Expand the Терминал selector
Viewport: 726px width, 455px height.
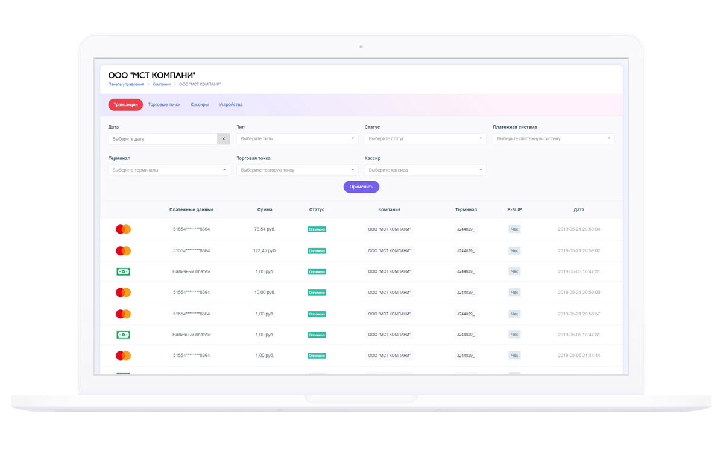pos(169,170)
